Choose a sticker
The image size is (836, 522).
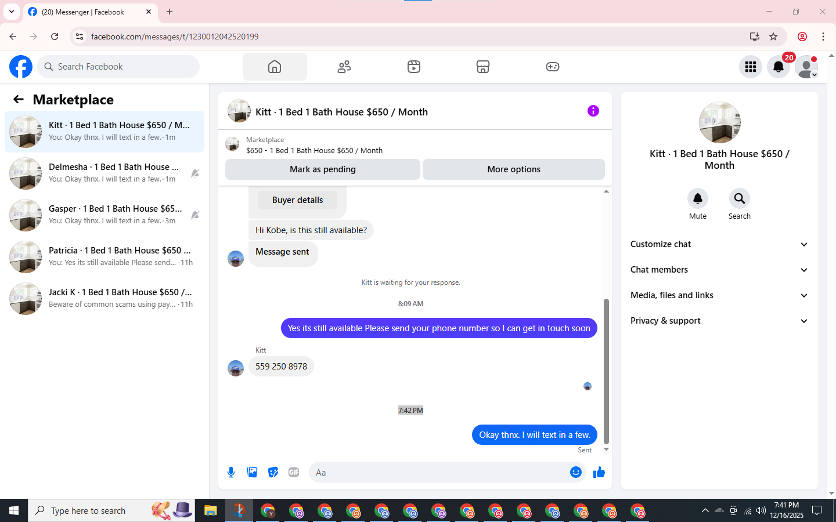point(273,472)
